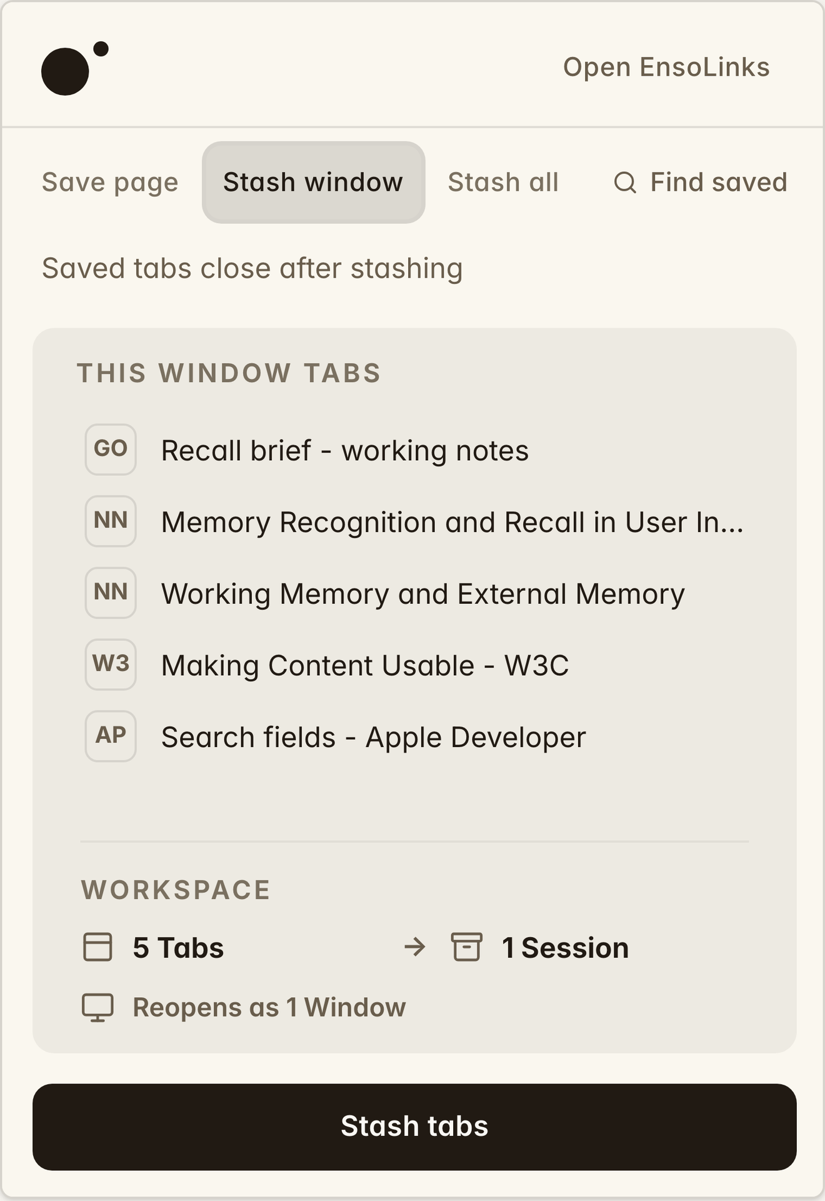Select the Stash window tab
Screen dimensions: 825x1201
pos(313,183)
